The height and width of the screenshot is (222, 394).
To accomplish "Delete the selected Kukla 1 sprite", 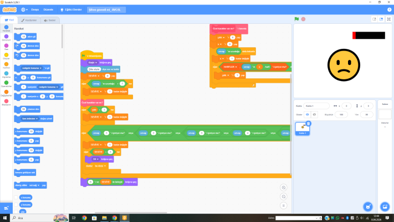I will (308, 123).
